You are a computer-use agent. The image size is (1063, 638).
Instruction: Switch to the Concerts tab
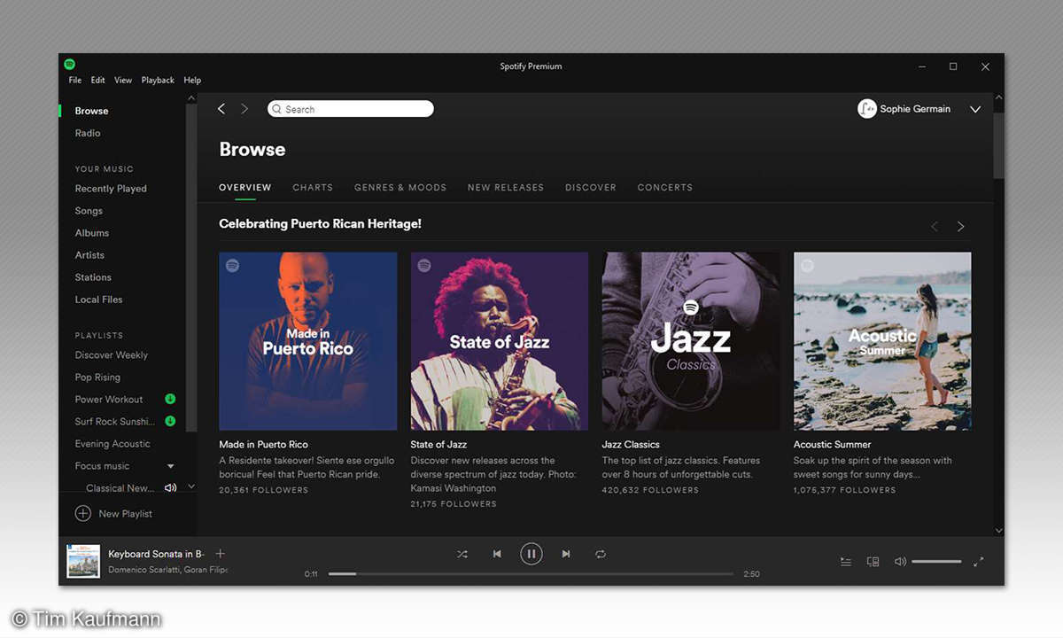(x=665, y=188)
